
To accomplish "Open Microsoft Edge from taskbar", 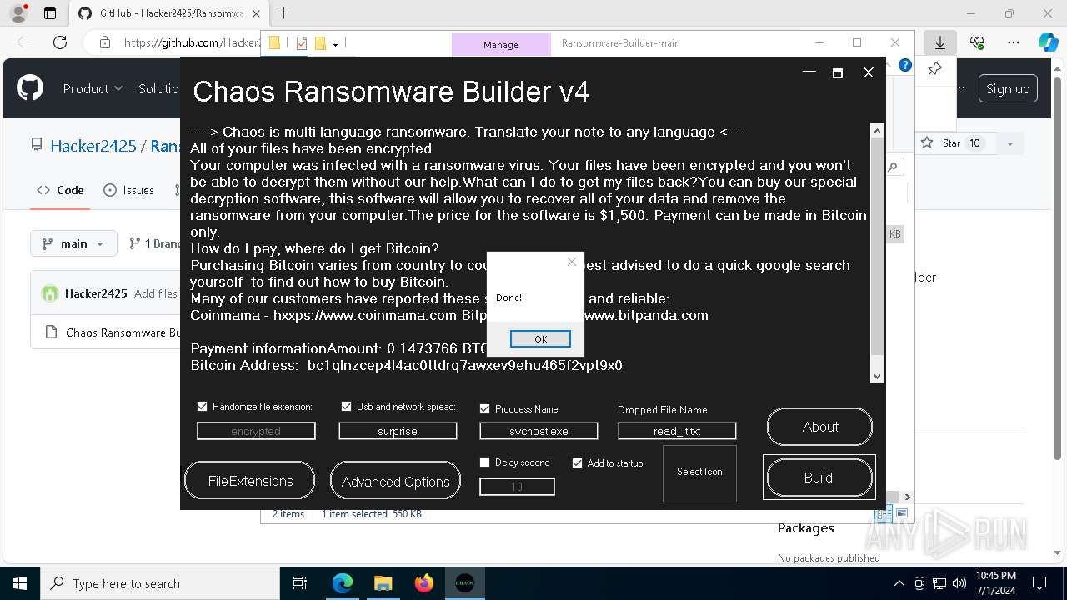I will pyautogui.click(x=343, y=583).
